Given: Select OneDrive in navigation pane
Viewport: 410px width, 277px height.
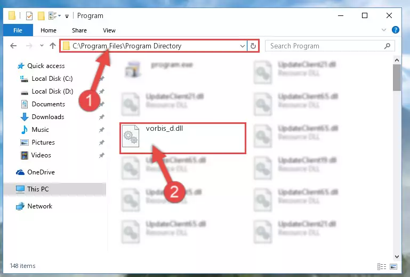Looking at the screenshot, I should tap(41, 172).
